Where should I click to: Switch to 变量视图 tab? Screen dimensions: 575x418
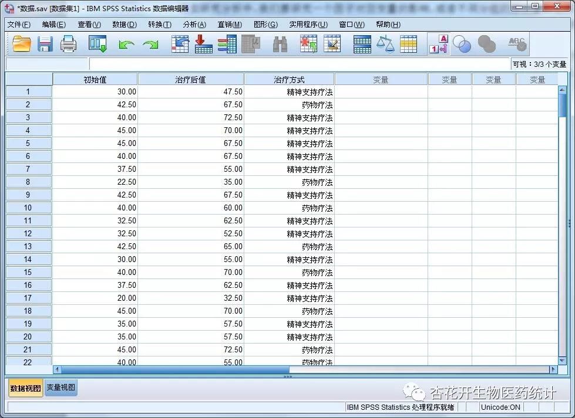point(61,388)
